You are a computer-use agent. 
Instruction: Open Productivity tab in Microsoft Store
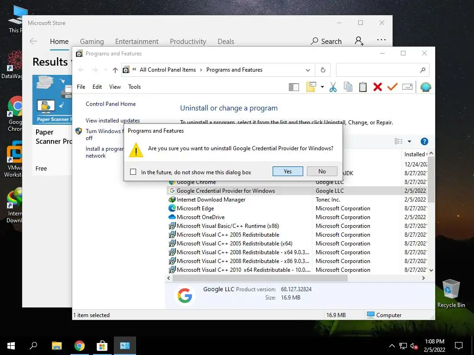click(188, 41)
